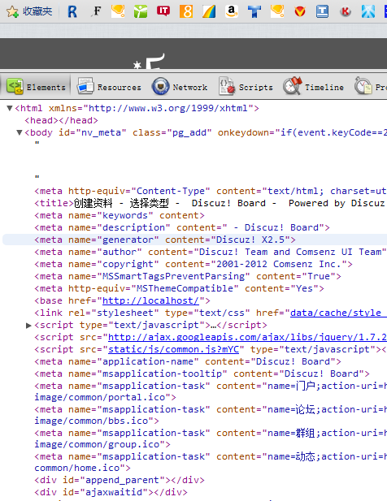
Task: Collapse the html root node triangle
Action: point(10,108)
